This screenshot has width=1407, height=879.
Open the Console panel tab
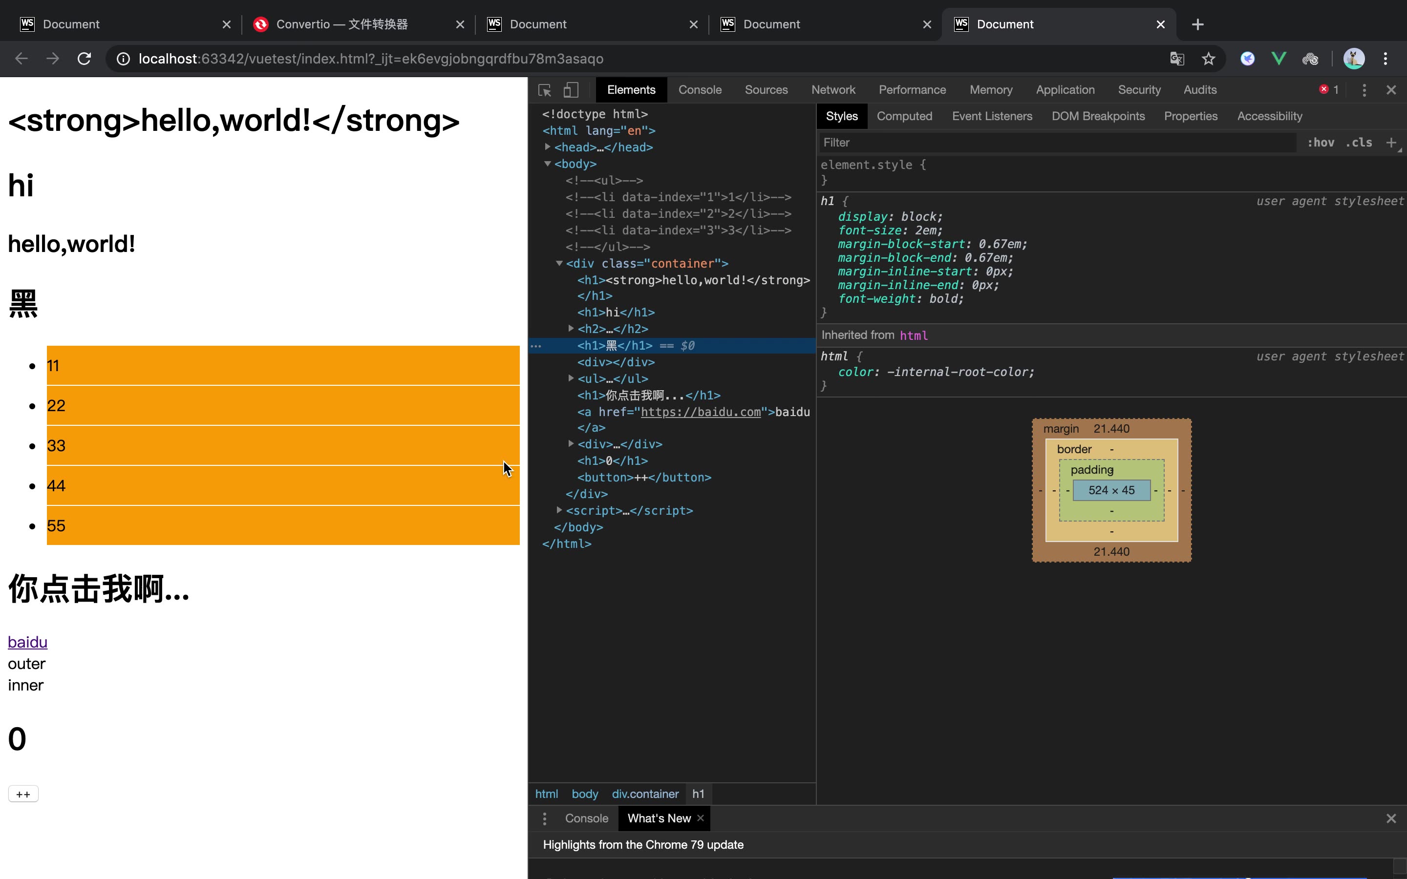tap(700, 90)
